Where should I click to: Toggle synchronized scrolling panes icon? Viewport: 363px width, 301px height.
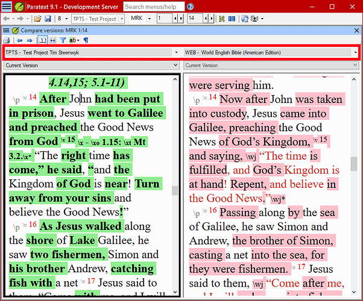53,40
